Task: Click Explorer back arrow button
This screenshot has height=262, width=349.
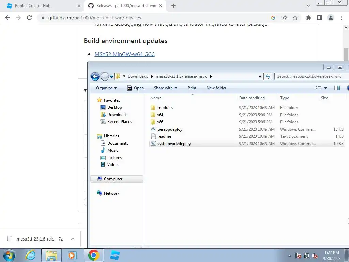Action: [x=95, y=77]
